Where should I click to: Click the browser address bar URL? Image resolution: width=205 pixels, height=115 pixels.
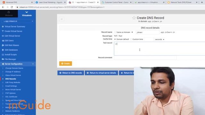coord(62,7)
